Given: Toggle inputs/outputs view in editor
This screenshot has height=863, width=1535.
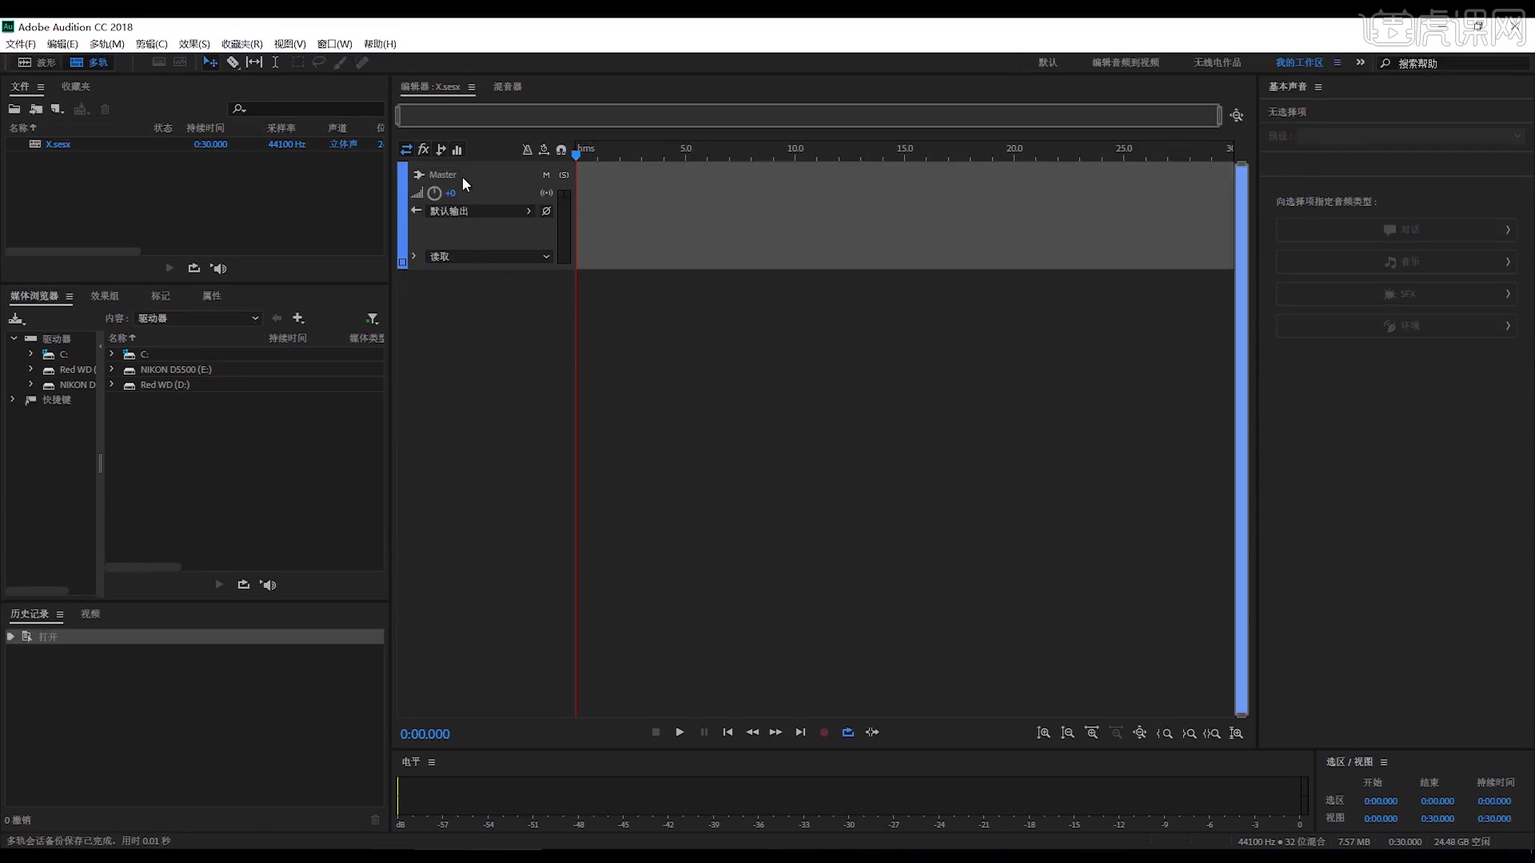Looking at the screenshot, I should tap(406, 149).
